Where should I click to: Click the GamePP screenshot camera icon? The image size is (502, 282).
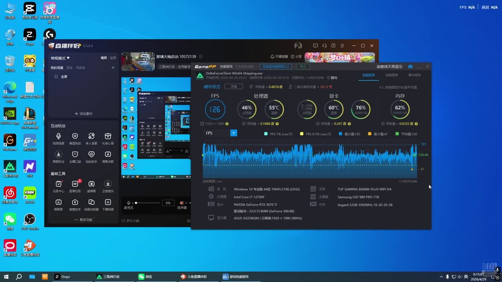pos(410,67)
